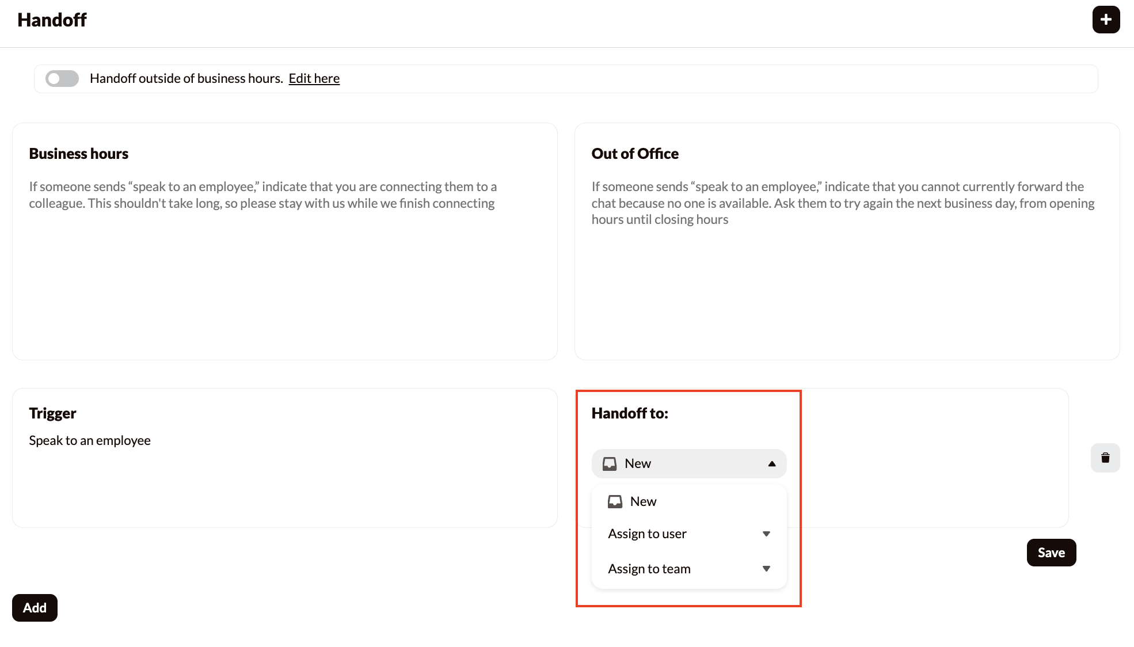Click the Assign to user row
1134x647 pixels.
pyautogui.click(x=647, y=534)
